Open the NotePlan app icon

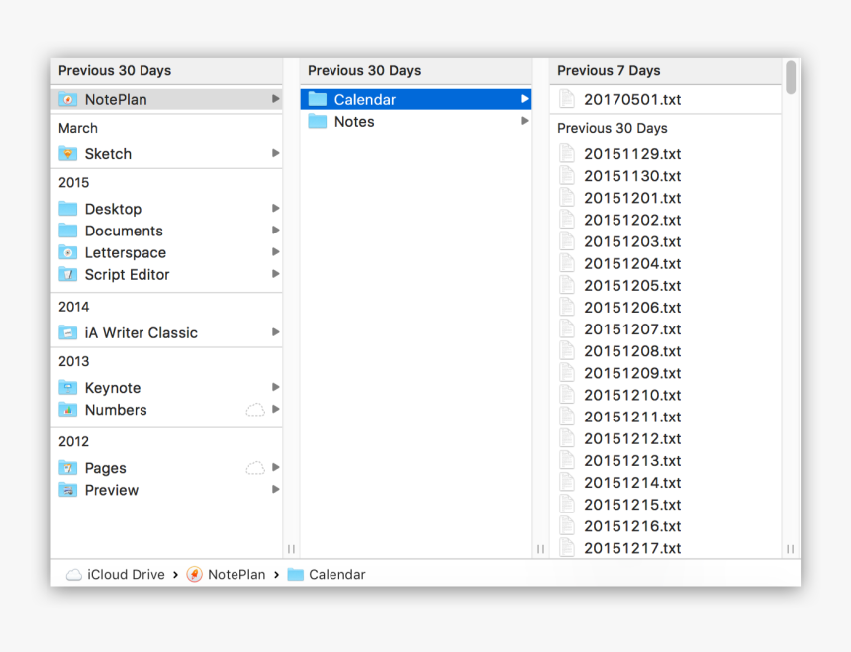68,99
